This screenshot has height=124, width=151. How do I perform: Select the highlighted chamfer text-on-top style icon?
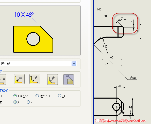(69, 80)
